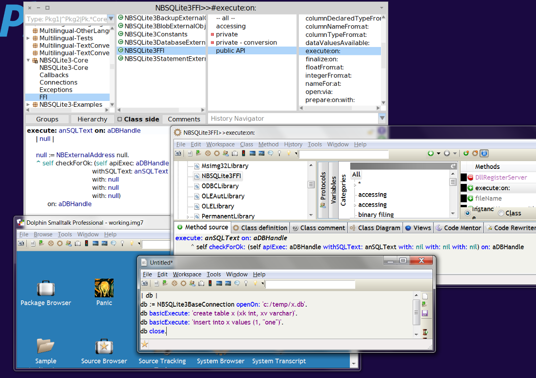Click the search field in Untitled workspace toolbar
This screenshot has width=536, height=378.
tap(311, 284)
